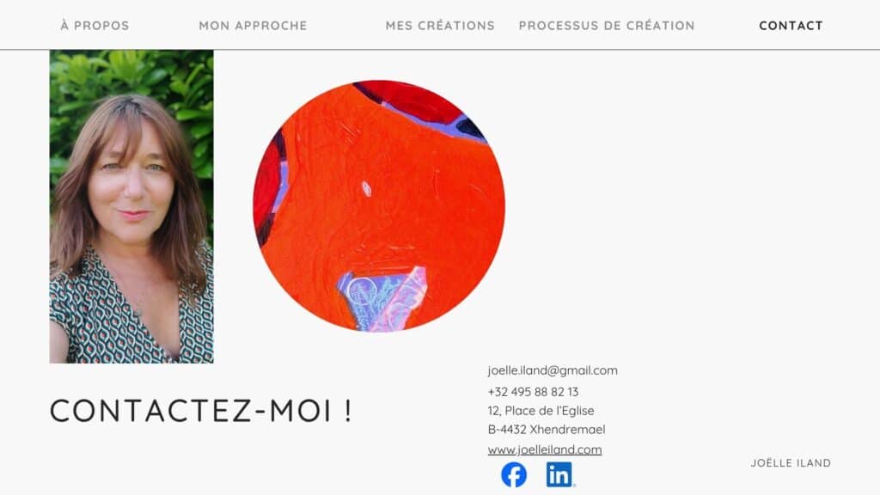The image size is (880, 495).
Task: Open the www.joelleiland.com website link
Action: click(544, 449)
